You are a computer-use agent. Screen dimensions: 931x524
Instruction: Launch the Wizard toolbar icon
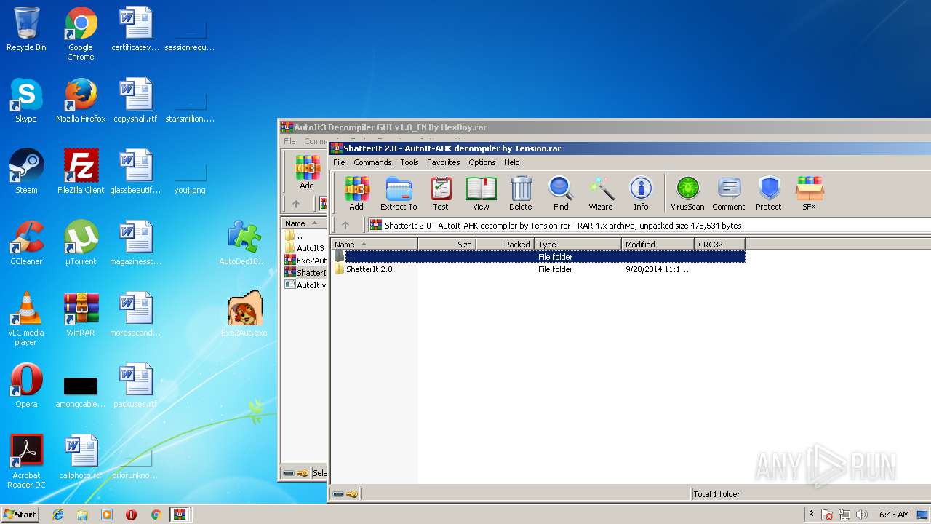point(601,194)
